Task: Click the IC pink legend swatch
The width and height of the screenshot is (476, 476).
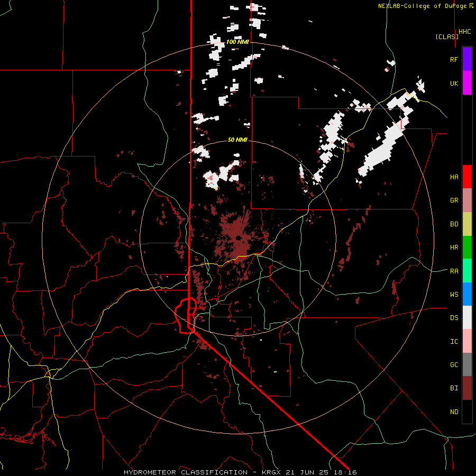Action: pyautogui.click(x=467, y=341)
